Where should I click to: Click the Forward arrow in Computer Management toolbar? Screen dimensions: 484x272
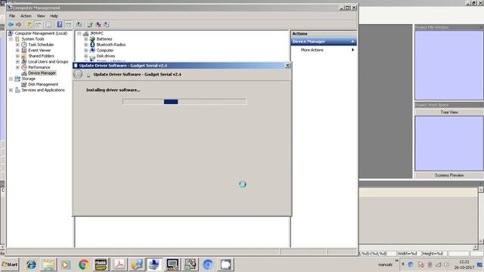(19, 24)
